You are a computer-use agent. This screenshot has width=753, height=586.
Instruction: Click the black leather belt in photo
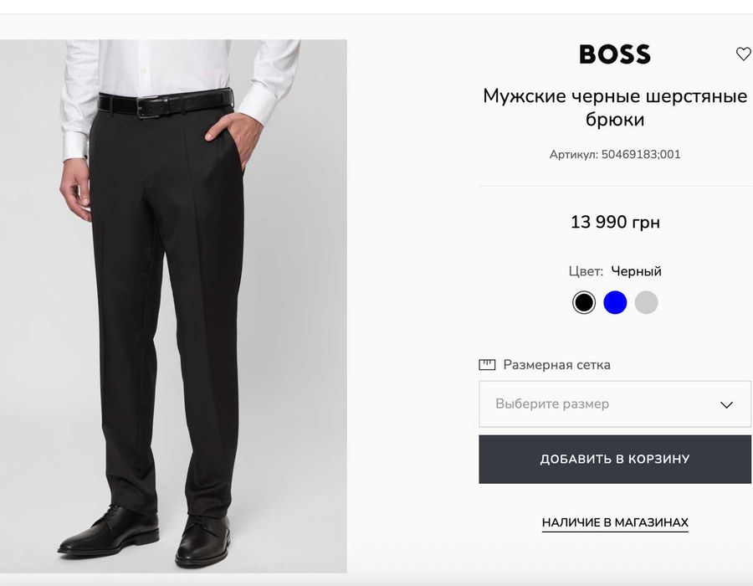point(165,104)
